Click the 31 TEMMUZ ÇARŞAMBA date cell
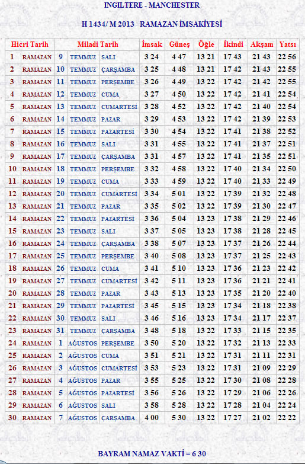Screen dimensions: 305x464 point(97,331)
